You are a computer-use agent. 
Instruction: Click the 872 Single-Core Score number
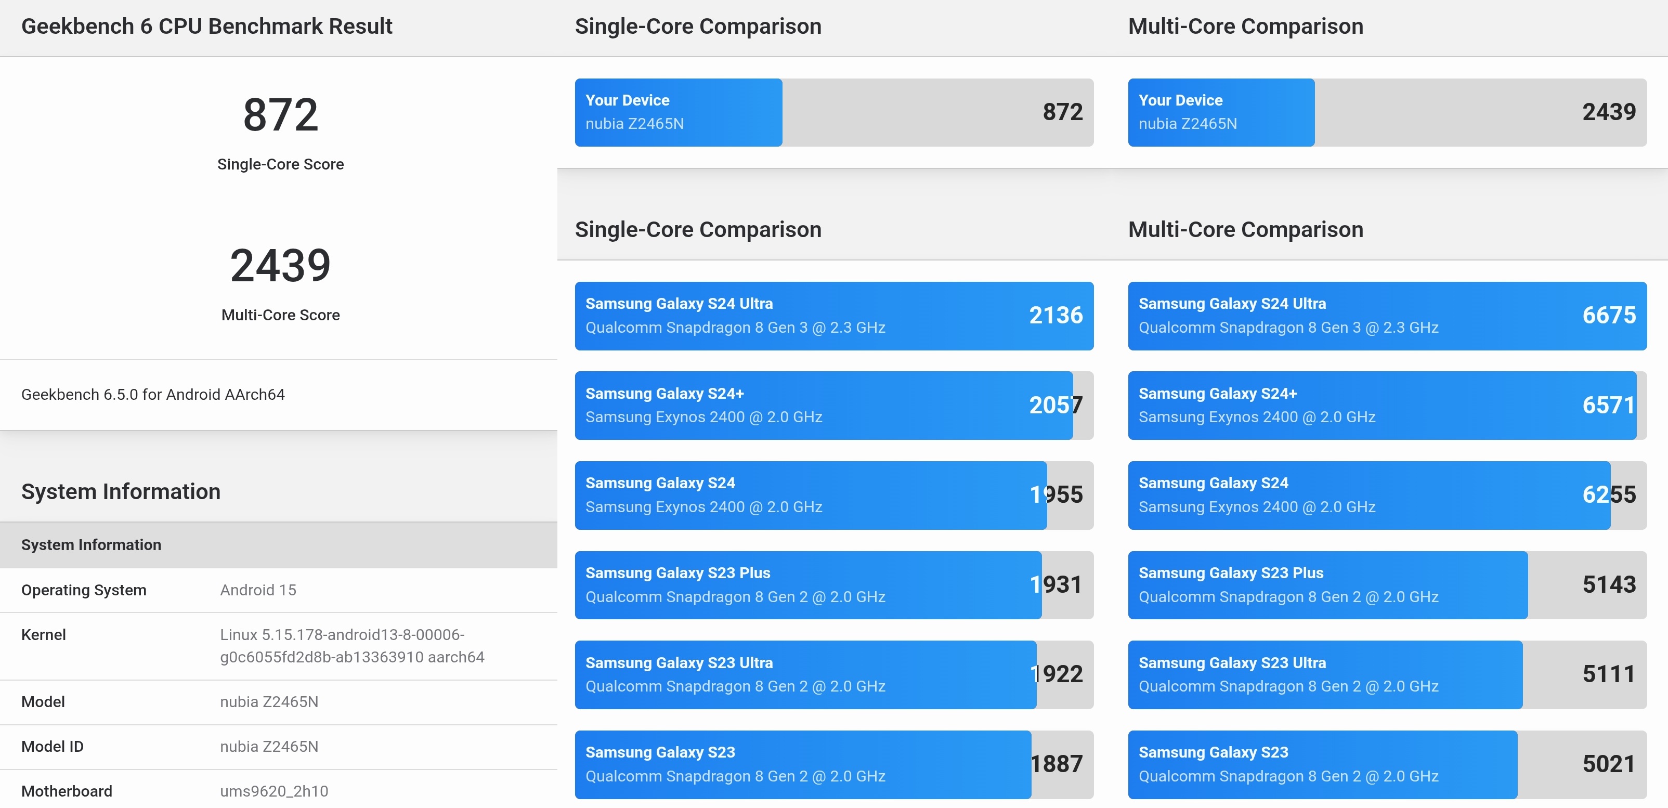pos(280,114)
